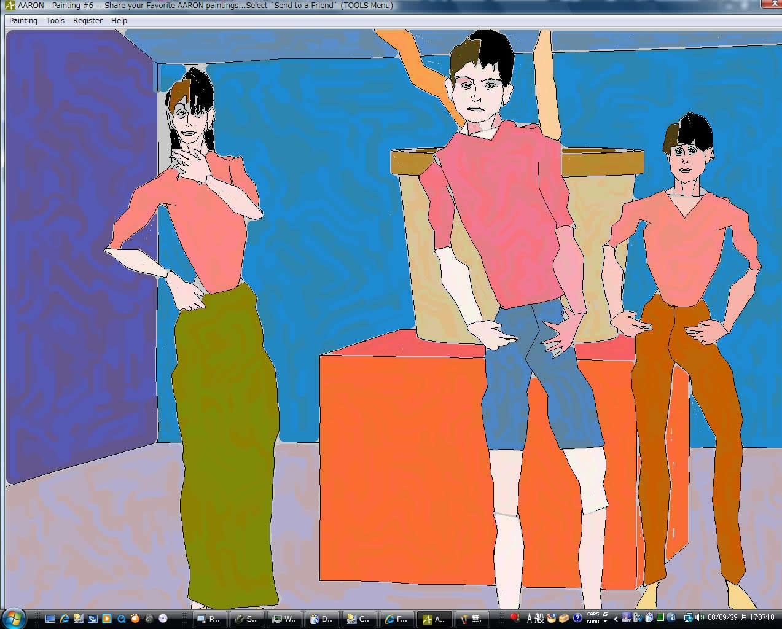Open the IME pad icon
This screenshot has height=629, width=782.
[x=552, y=619]
